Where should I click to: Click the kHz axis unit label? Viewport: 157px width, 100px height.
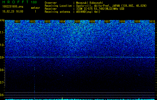tap(2, 20)
